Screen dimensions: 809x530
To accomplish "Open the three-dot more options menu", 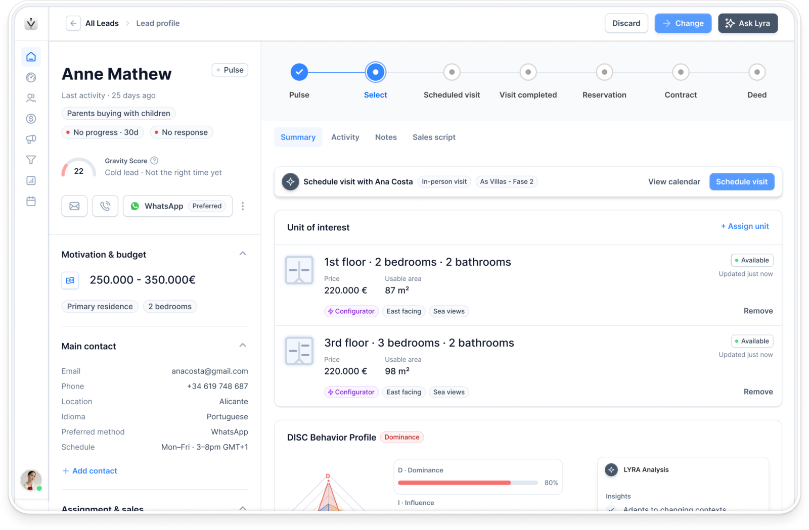I will (x=243, y=206).
